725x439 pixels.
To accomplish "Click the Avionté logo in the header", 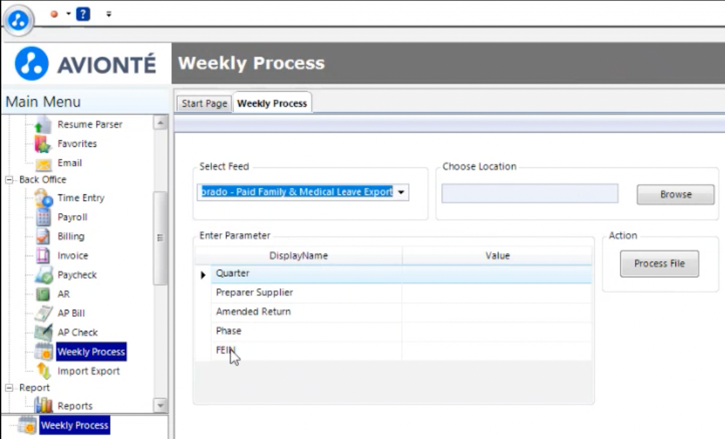I will pyautogui.click(x=86, y=64).
